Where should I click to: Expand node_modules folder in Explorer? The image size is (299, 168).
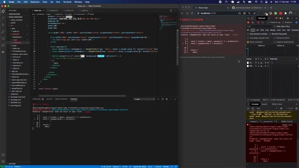point(16,20)
